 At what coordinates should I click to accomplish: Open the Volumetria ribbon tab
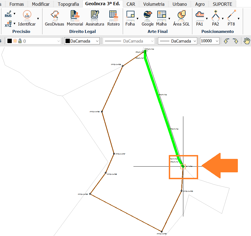coord(154,4)
